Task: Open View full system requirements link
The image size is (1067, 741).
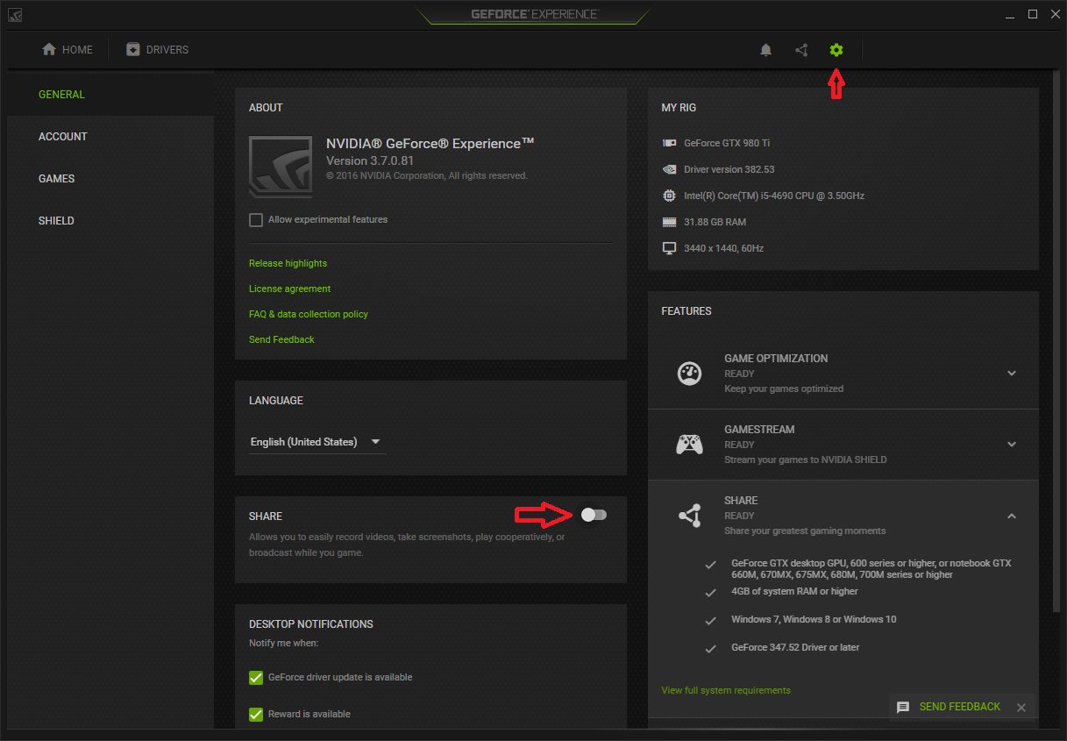Action: pyautogui.click(x=726, y=690)
